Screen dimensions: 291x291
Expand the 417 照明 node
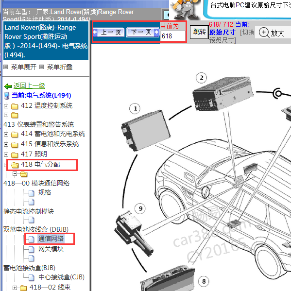coord(6,154)
